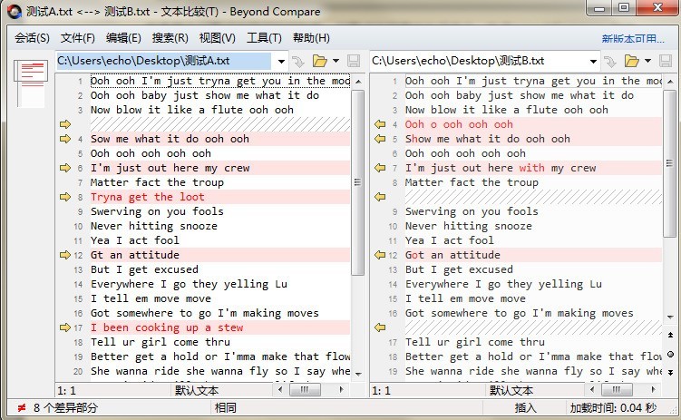
Task: Click the left pane open folder icon
Action: pos(318,61)
